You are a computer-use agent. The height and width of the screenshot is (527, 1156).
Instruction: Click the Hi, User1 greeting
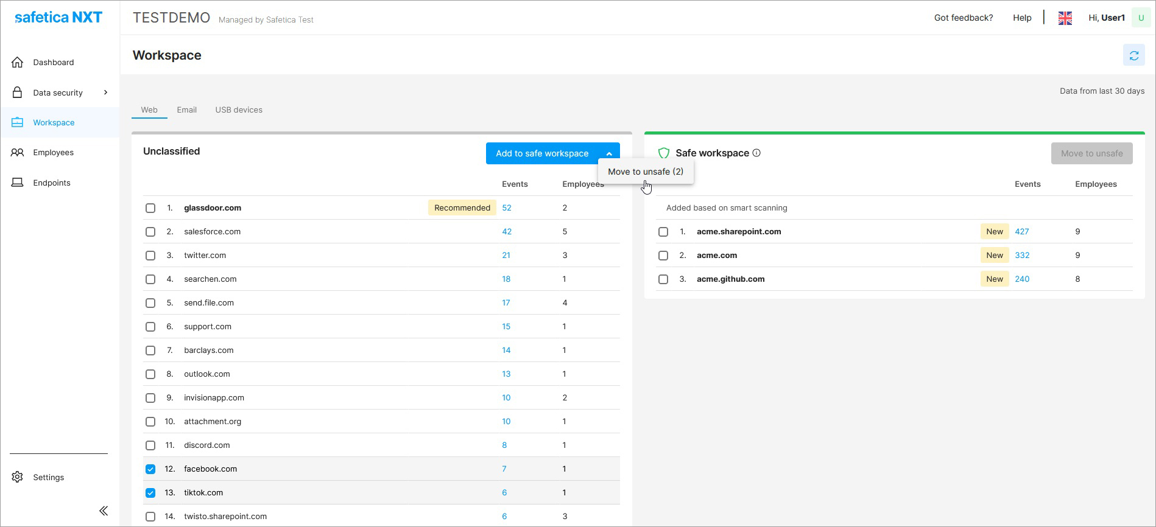click(1106, 18)
